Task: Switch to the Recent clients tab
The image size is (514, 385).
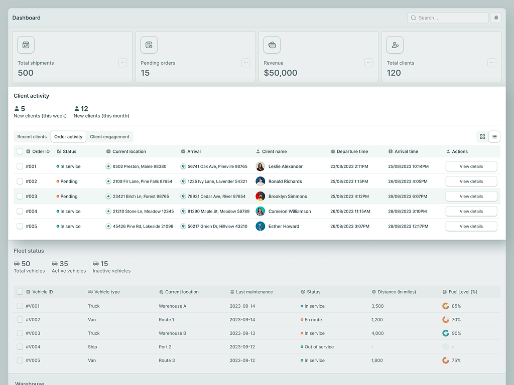Action: tap(32, 136)
